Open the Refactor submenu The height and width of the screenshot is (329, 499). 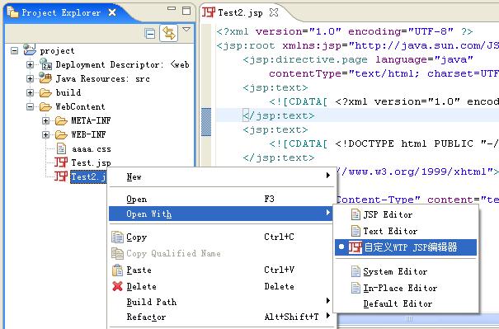coord(222,317)
